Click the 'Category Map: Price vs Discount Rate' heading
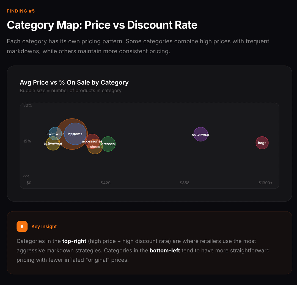297x285 pixels. click(x=102, y=25)
